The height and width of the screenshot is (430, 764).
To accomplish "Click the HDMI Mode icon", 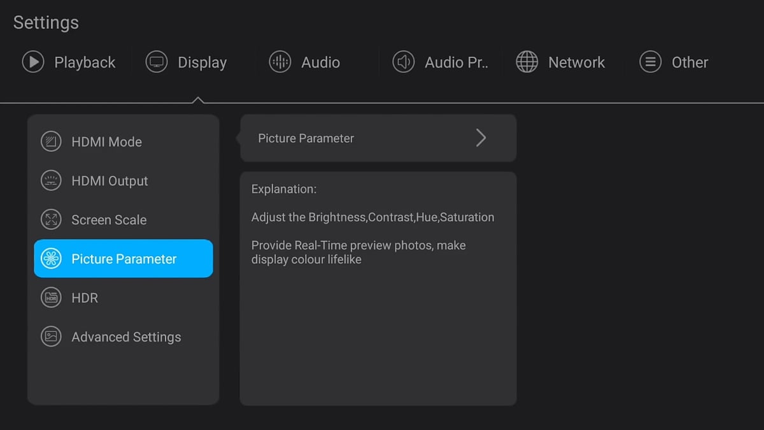I will click(x=51, y=141).
